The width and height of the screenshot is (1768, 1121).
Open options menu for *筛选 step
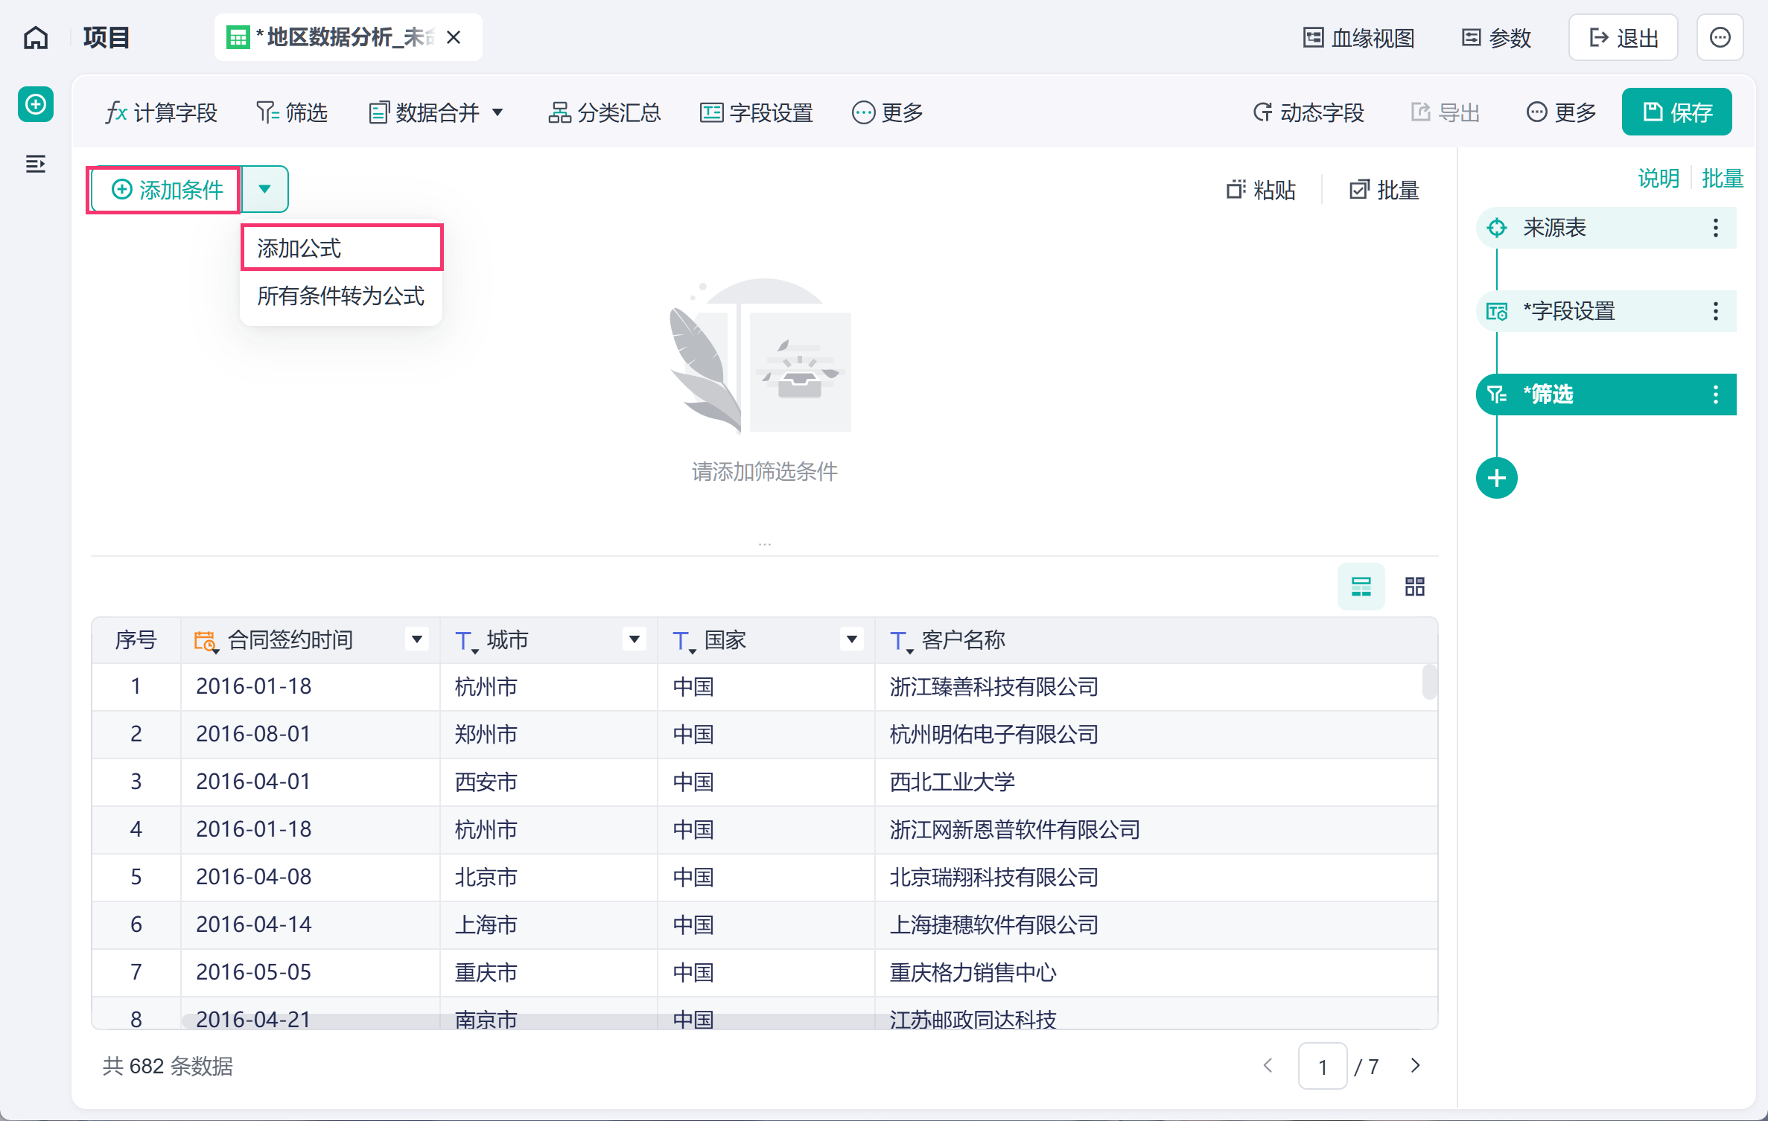[1716, 395]
